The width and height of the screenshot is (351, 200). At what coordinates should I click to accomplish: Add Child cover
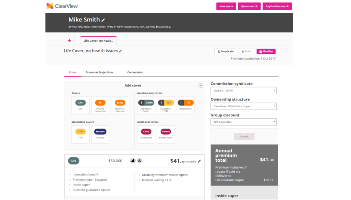click(x=146, y=134)
